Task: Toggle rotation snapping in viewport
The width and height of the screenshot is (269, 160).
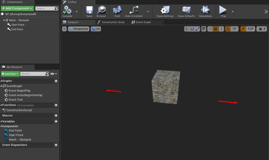Action: click(227, 29)
